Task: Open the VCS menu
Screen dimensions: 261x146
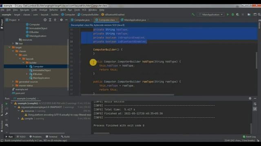Action: point(84,10)
